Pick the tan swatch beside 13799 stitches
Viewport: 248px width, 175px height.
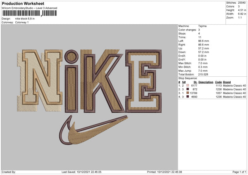coord(188,93)
